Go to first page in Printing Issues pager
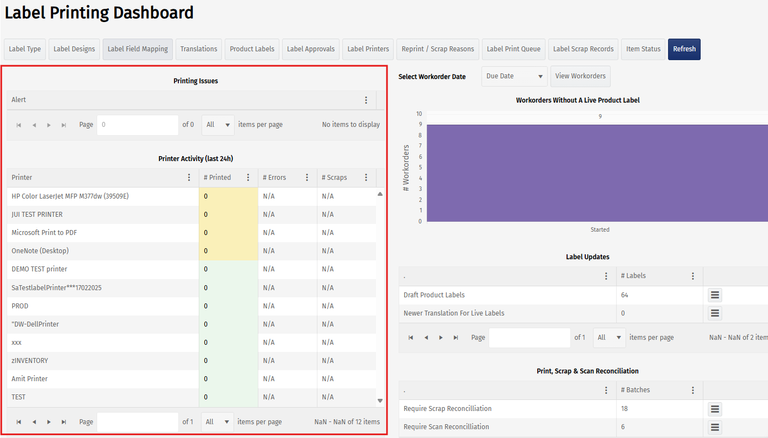The width and height of the screenshot is (768, 438). pos(19,125)
